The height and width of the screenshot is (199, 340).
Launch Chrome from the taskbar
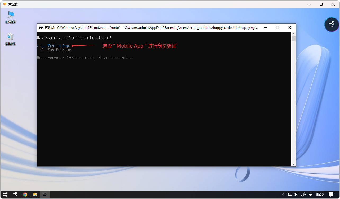[x=25, y=195]
